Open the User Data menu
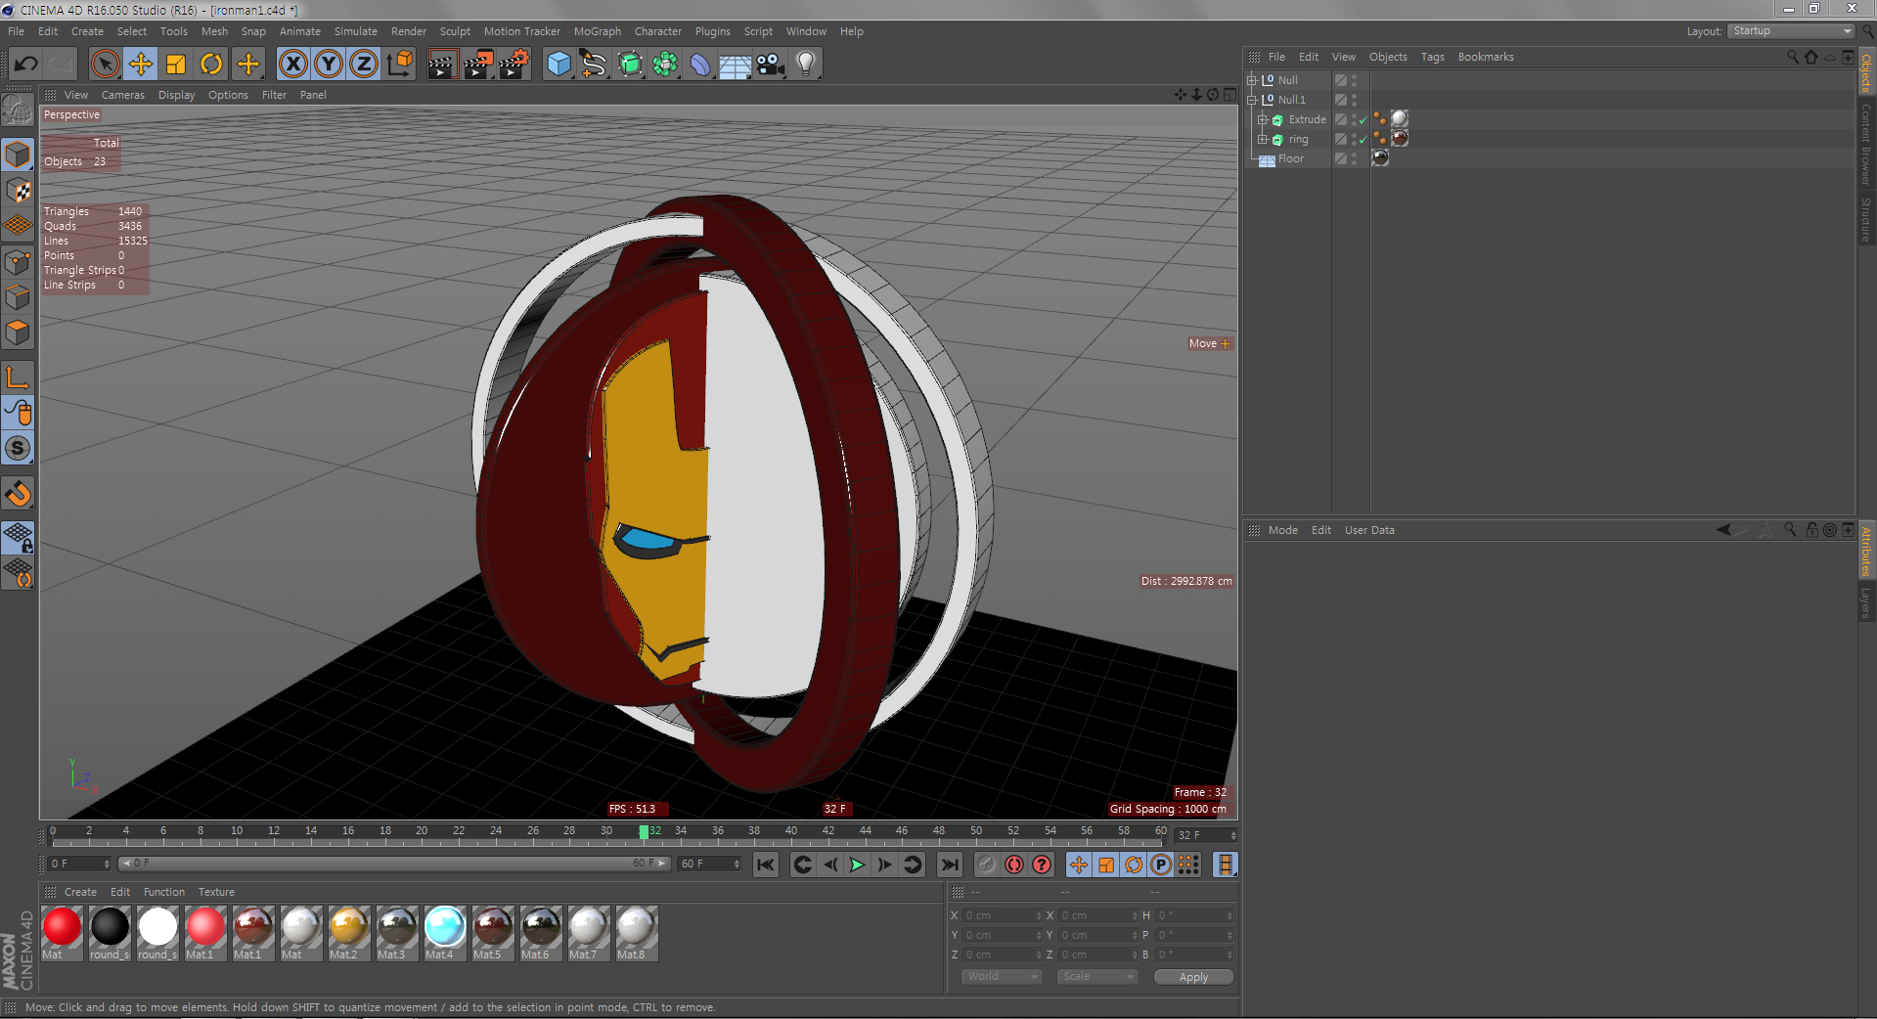 click(x=1369, y=530)
